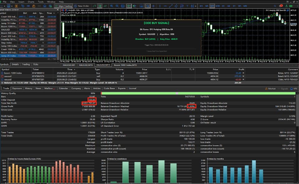
Task: Select Jump 25 Index row
Action: coord(28,56)
